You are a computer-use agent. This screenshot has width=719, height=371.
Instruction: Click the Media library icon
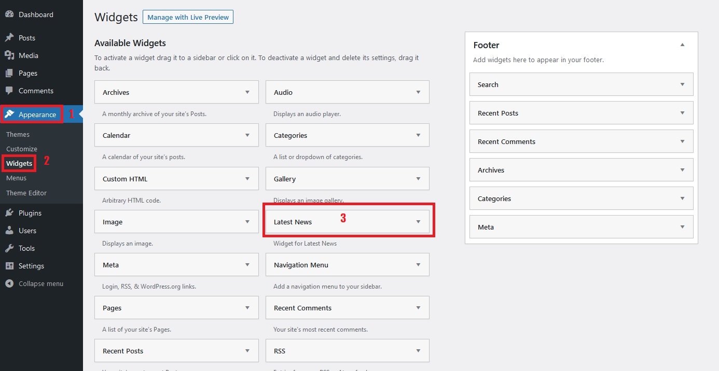pyautogui.click(x=9, y=55)
